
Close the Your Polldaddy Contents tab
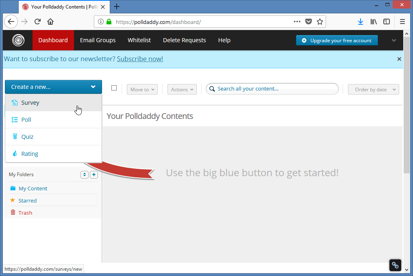103,7
